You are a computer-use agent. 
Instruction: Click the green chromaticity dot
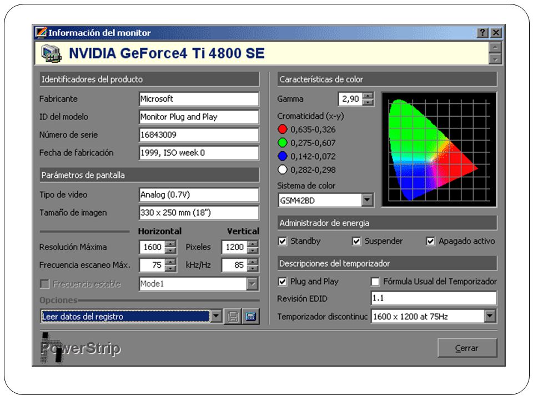click(283, 143)
